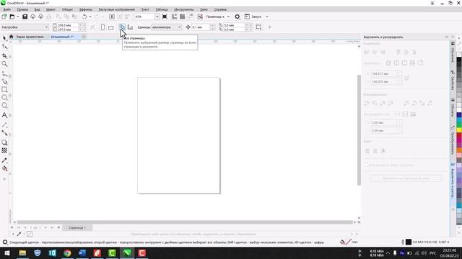Select the Interactive Fill tool
The image size is (462, 259).
[x=4, y=168]
